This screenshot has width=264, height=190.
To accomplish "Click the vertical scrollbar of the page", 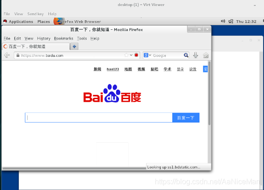I will (x=209, y=94).
